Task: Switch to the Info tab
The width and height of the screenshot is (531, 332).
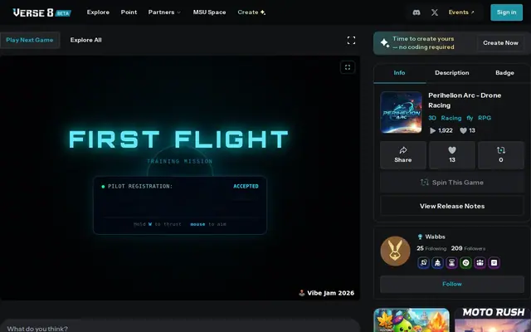Action: (x=399, y=73)
